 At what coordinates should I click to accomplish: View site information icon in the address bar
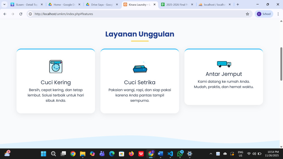(31, 14)
